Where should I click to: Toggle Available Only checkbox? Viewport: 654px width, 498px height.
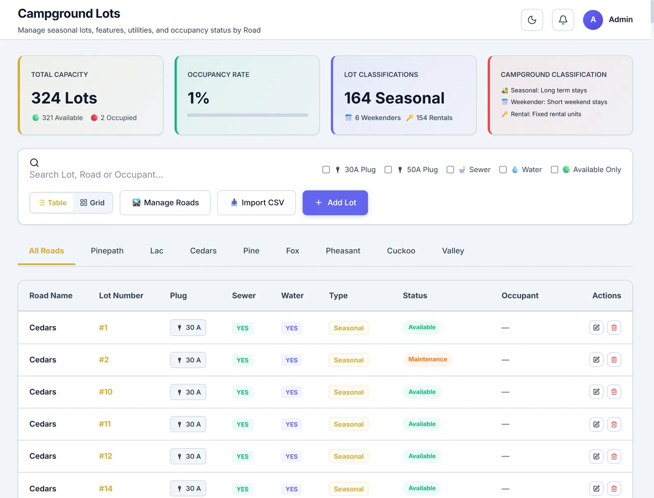(x=554, y=169)
